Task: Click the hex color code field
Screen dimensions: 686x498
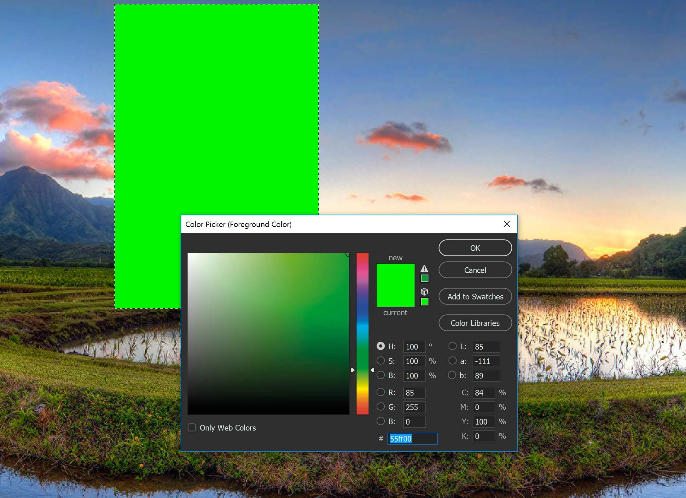Action: (x=412, y=439)
